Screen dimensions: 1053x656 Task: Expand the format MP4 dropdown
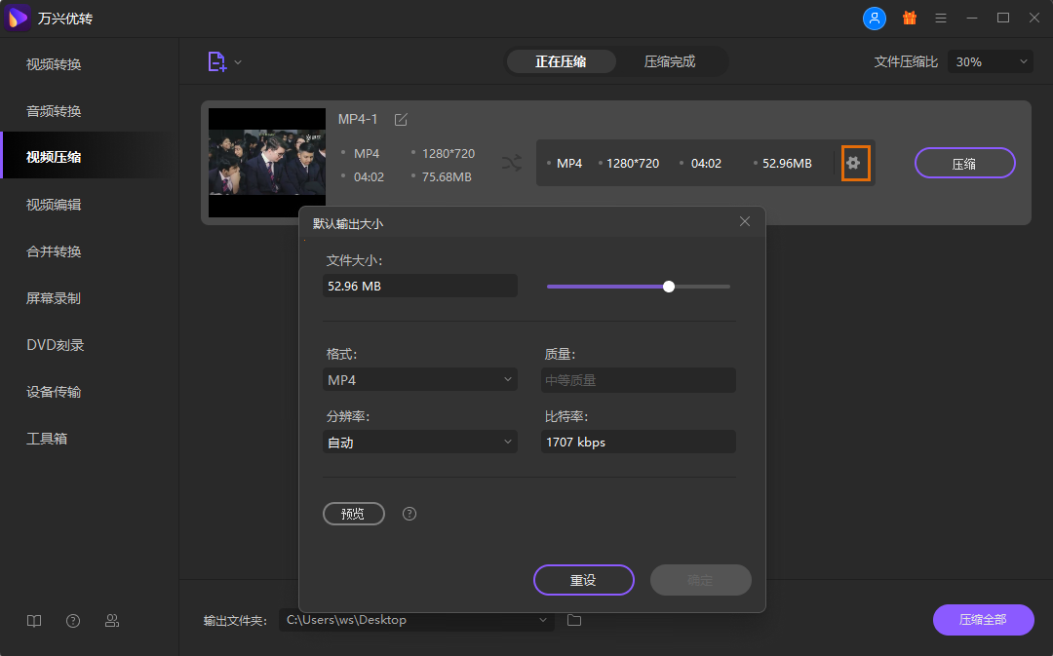coord(420,380)
